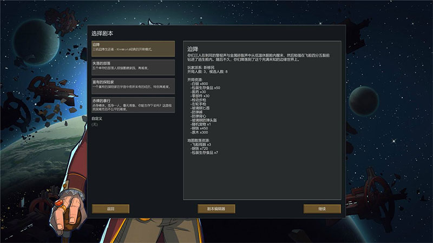433x243 pixels.
Task: Click the 钢铁 x720 entry
Action: 199,148
